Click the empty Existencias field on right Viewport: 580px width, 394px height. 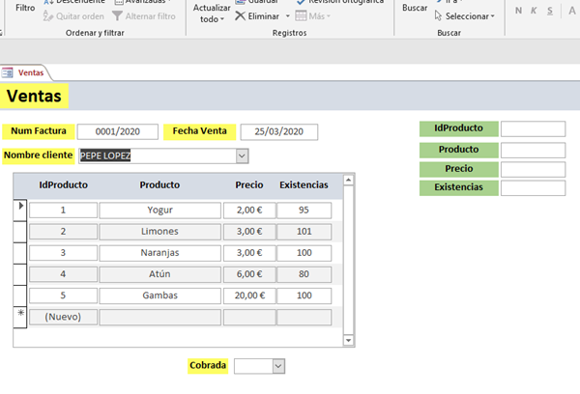coord(533,187)
